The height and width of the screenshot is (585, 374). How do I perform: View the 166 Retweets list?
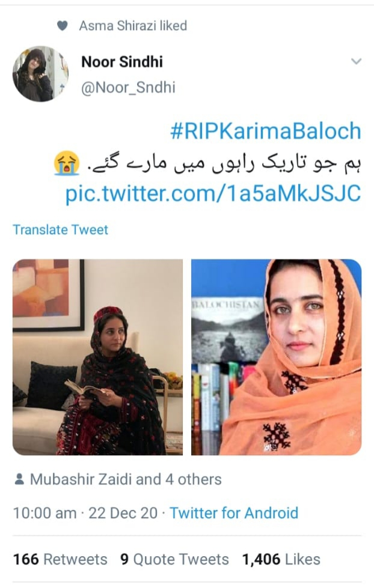[x=60, y=560]
